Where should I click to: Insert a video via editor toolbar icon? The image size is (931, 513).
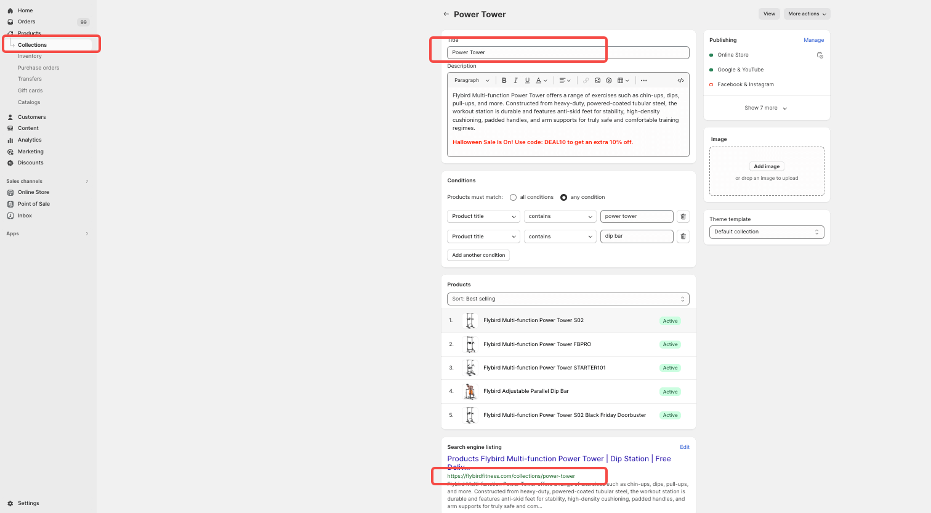click(x=608, y=81)
